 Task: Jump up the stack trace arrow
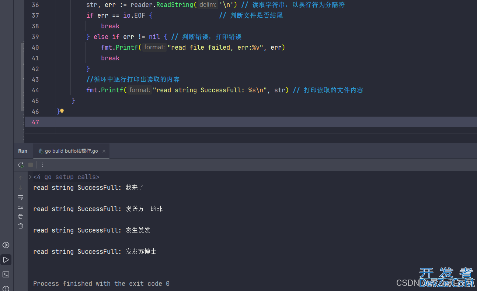[21, 178]
